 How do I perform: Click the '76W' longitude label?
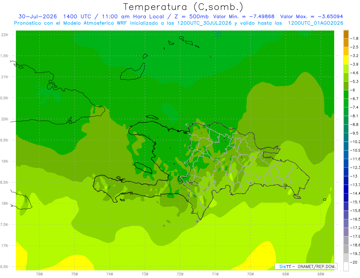39,274
